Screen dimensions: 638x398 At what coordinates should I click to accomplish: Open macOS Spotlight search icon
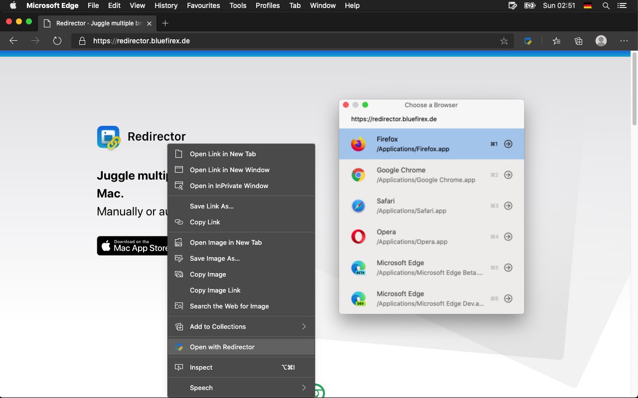tap(606, 5)
